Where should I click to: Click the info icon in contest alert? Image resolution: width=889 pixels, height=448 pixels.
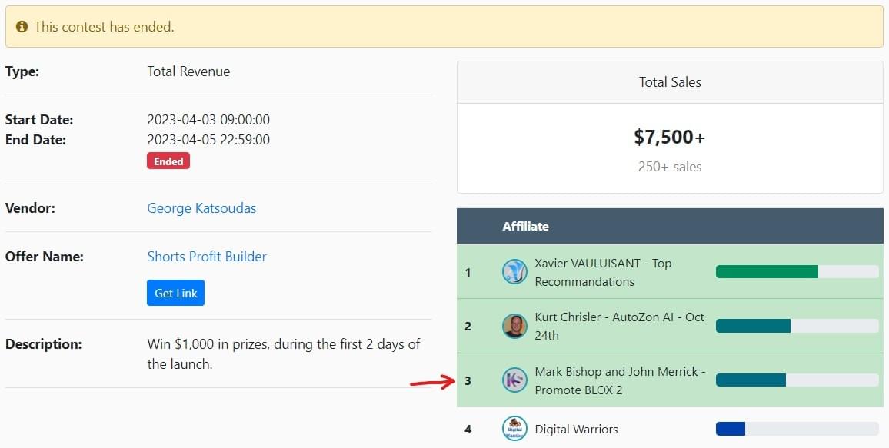22,27
